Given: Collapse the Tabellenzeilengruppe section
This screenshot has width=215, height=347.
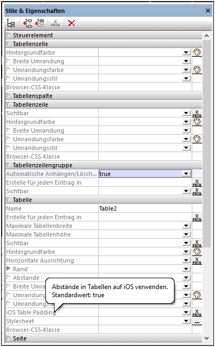Looking at the screenshot, I should point(9,165).
